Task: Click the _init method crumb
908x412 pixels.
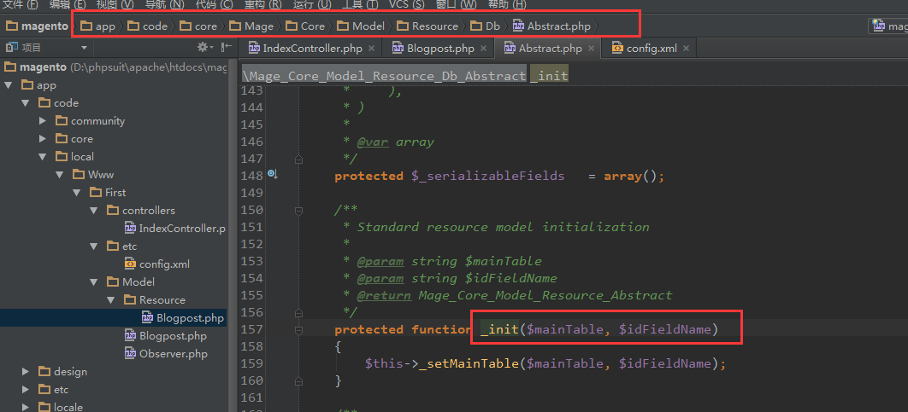Action: [549, 76]
